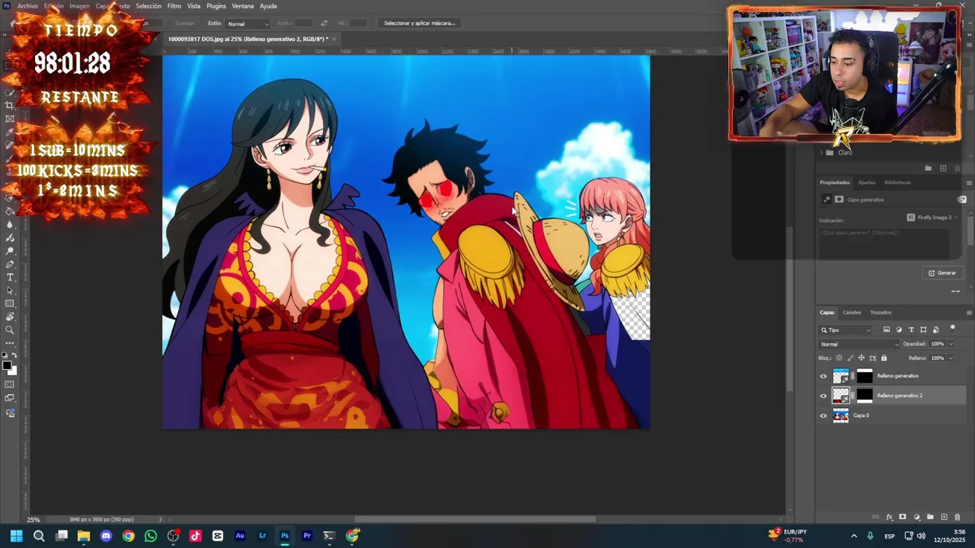Open the Ayuda menu
The width and height of the screenshot is (975, 548).
[268, 6]
